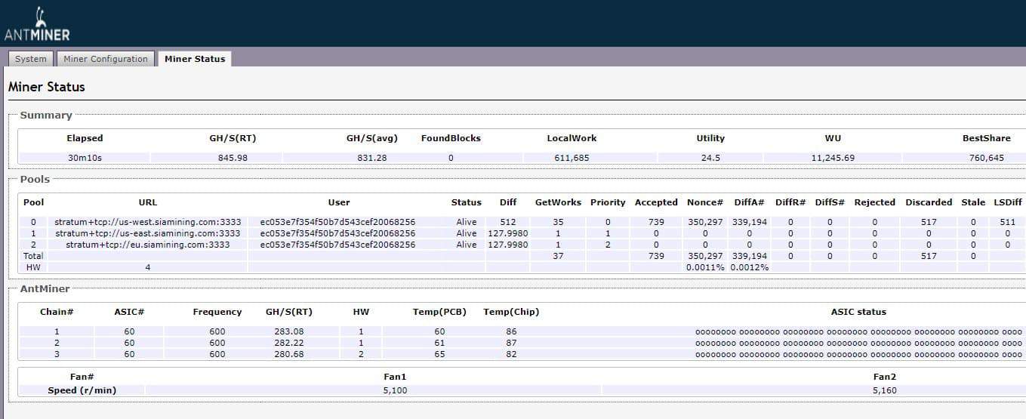Click the GetWorks value 35
Screen dimensions: 1026x419
tap(558, 222)
